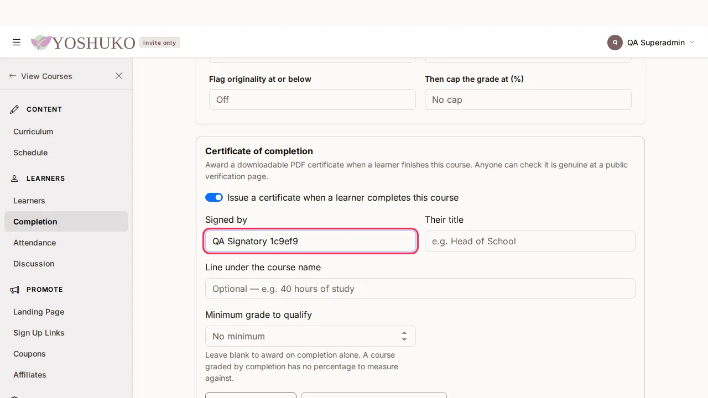
Task: Click the Certificate of completion heading
Action: pyautogui.click(x=259, y=151)
